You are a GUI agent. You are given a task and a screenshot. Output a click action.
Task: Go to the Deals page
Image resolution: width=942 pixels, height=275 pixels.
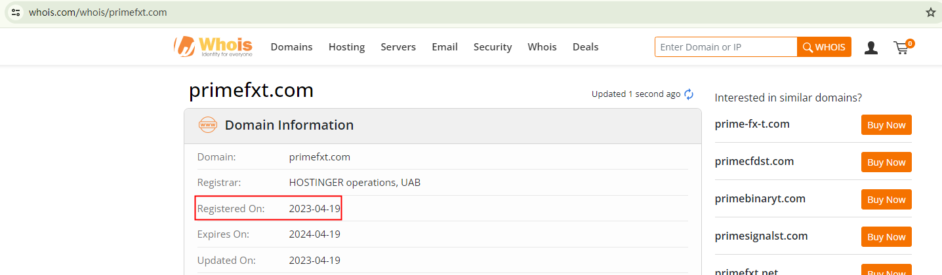[x=585, y=47]
